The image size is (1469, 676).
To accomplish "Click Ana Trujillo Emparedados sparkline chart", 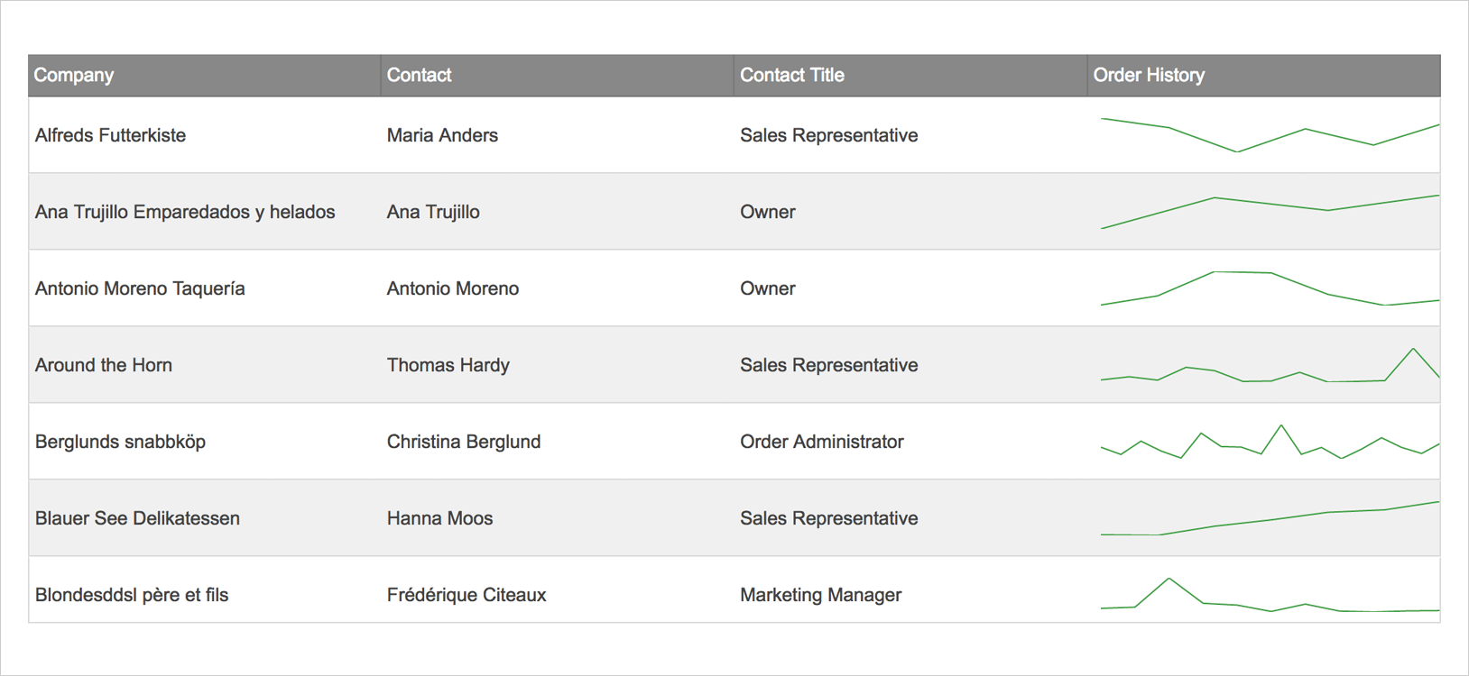I will pos(1270,212).
